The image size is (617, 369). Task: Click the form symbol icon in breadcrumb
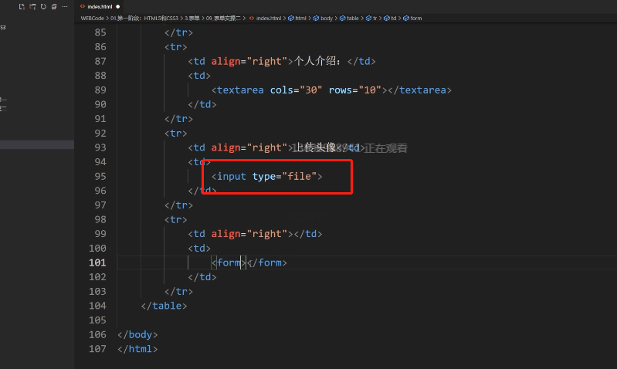(405, 18)
